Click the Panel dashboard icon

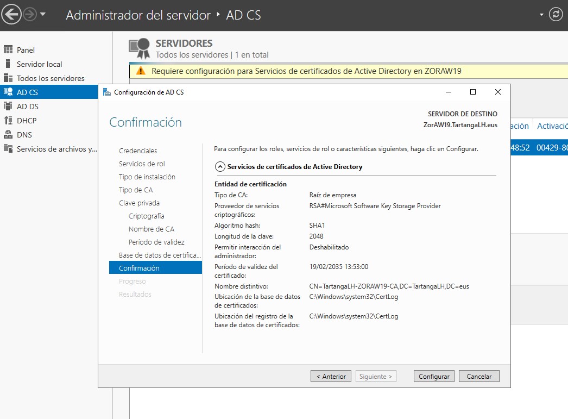[x=8, y=50]
